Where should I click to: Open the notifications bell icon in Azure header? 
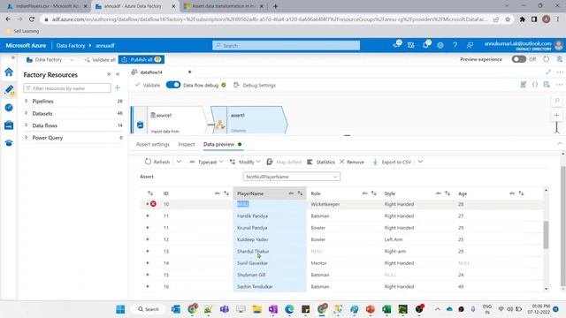click(425, 45)
